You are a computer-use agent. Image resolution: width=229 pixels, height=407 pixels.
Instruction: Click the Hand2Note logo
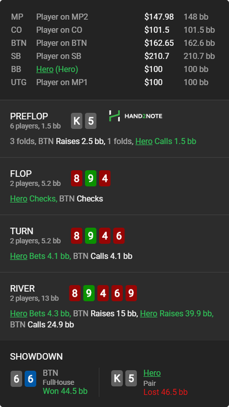pyautogui.click(x=135, y=116)
